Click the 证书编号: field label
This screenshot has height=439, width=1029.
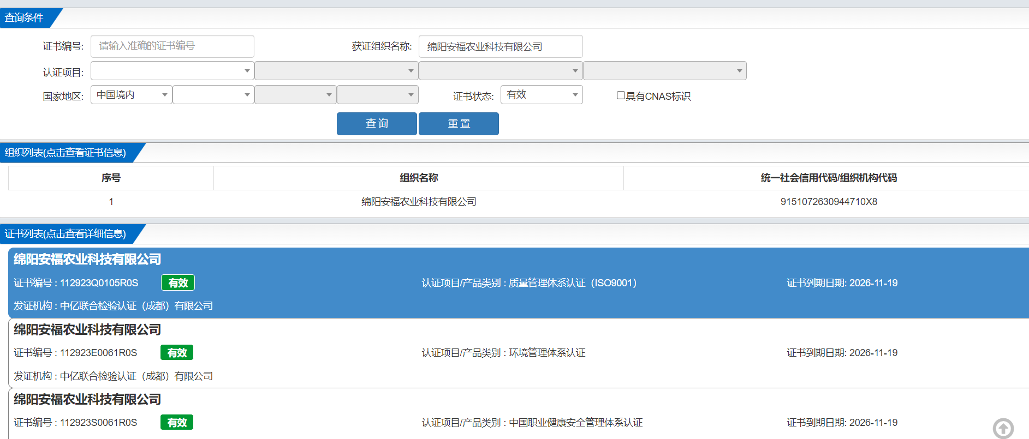[63, 46]
